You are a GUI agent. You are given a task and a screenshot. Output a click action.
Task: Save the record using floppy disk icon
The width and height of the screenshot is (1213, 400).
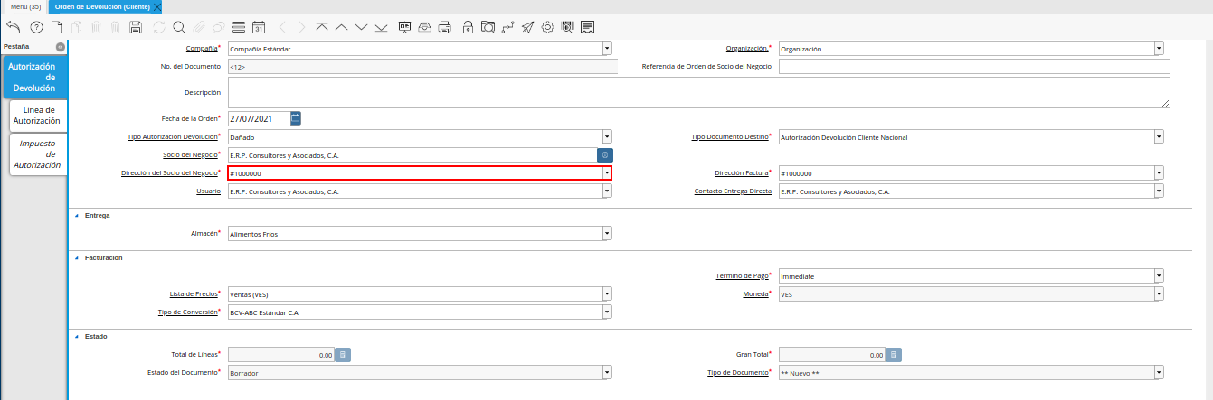click(x=136, y=27)
